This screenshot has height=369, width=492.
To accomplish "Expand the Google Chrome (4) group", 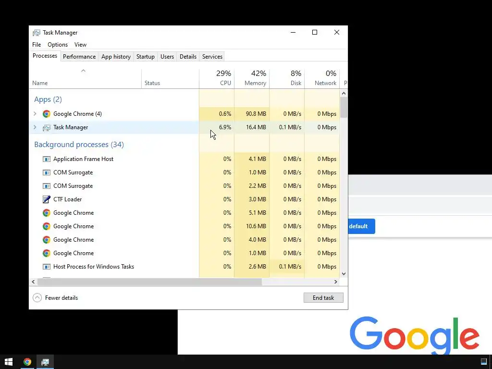I will pos(35,114).
